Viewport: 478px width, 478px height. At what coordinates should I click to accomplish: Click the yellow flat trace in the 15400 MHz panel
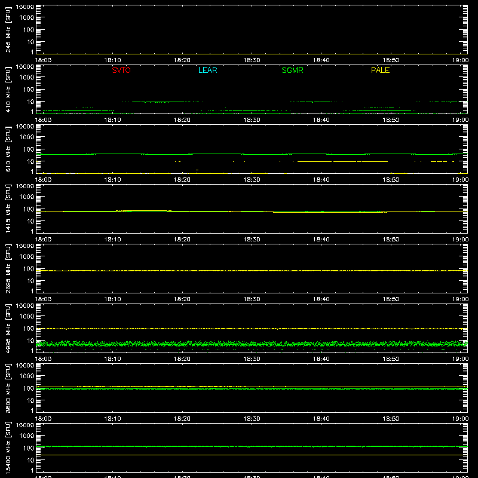click(252, 455)
